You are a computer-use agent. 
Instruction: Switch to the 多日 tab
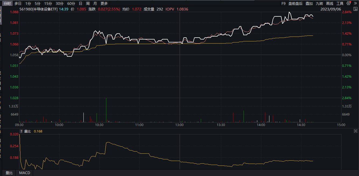[18, 3]
